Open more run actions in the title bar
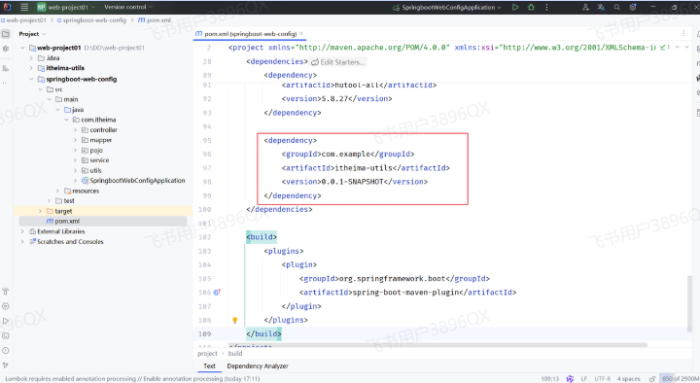The image size is (700, 383). coord(546,7)
